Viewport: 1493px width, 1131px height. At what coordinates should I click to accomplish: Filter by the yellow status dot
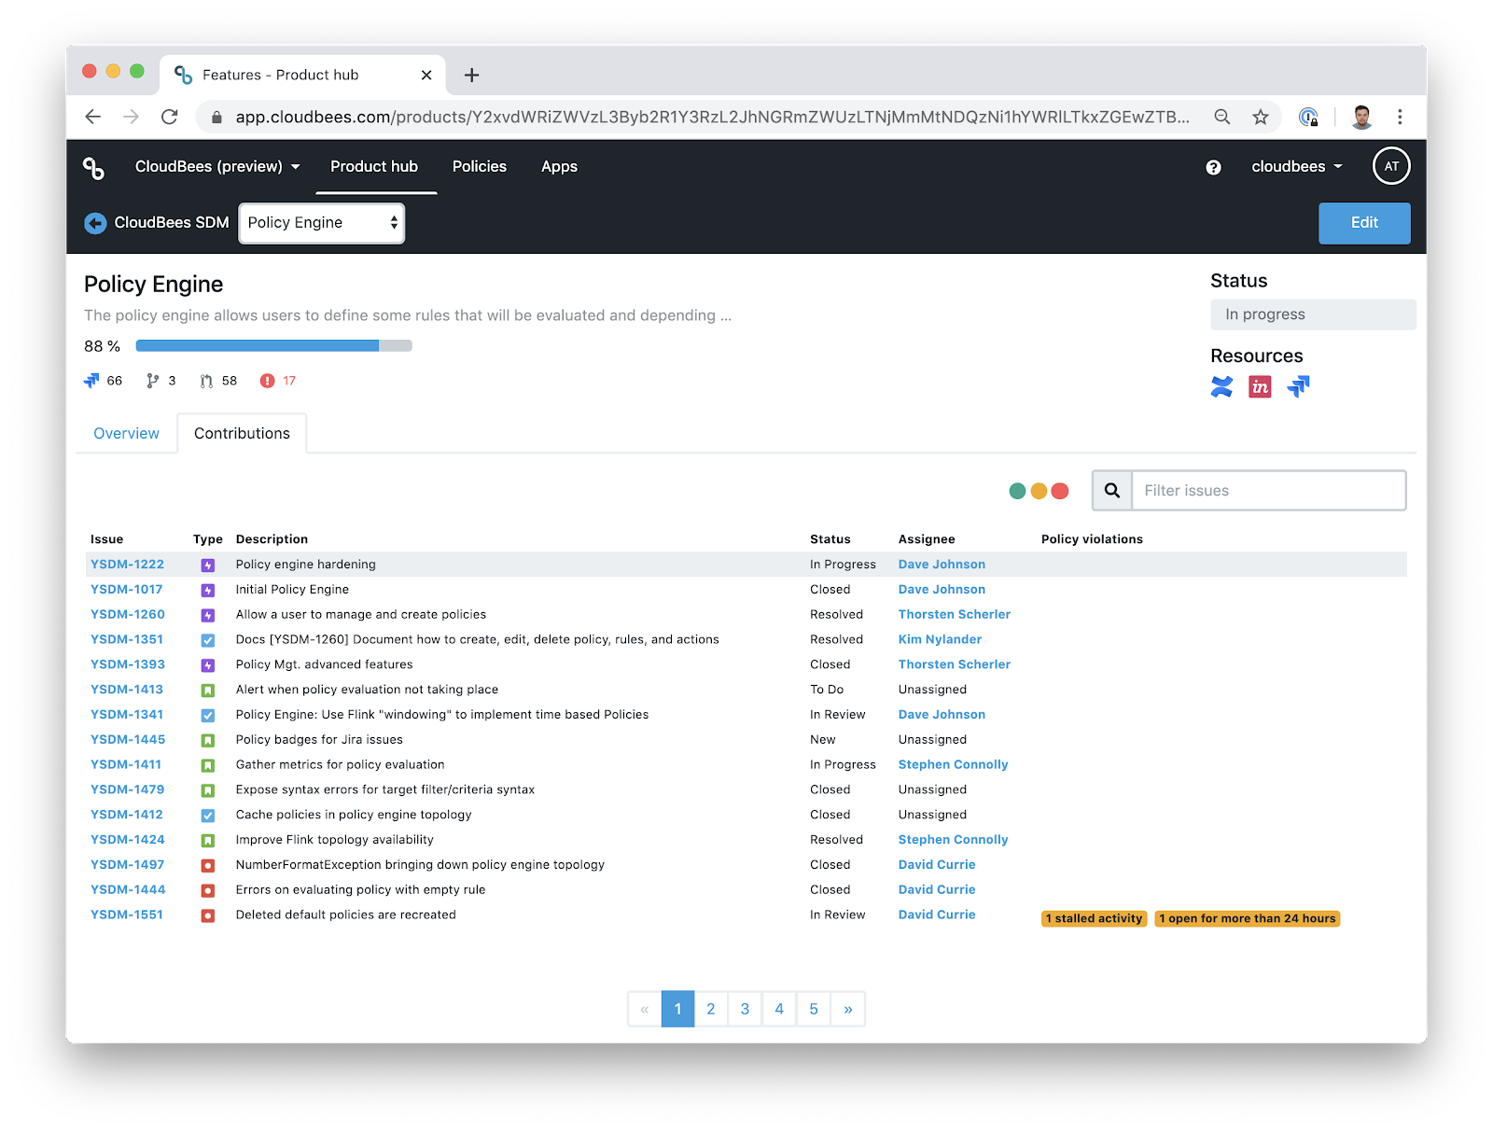coord(1039,491)
